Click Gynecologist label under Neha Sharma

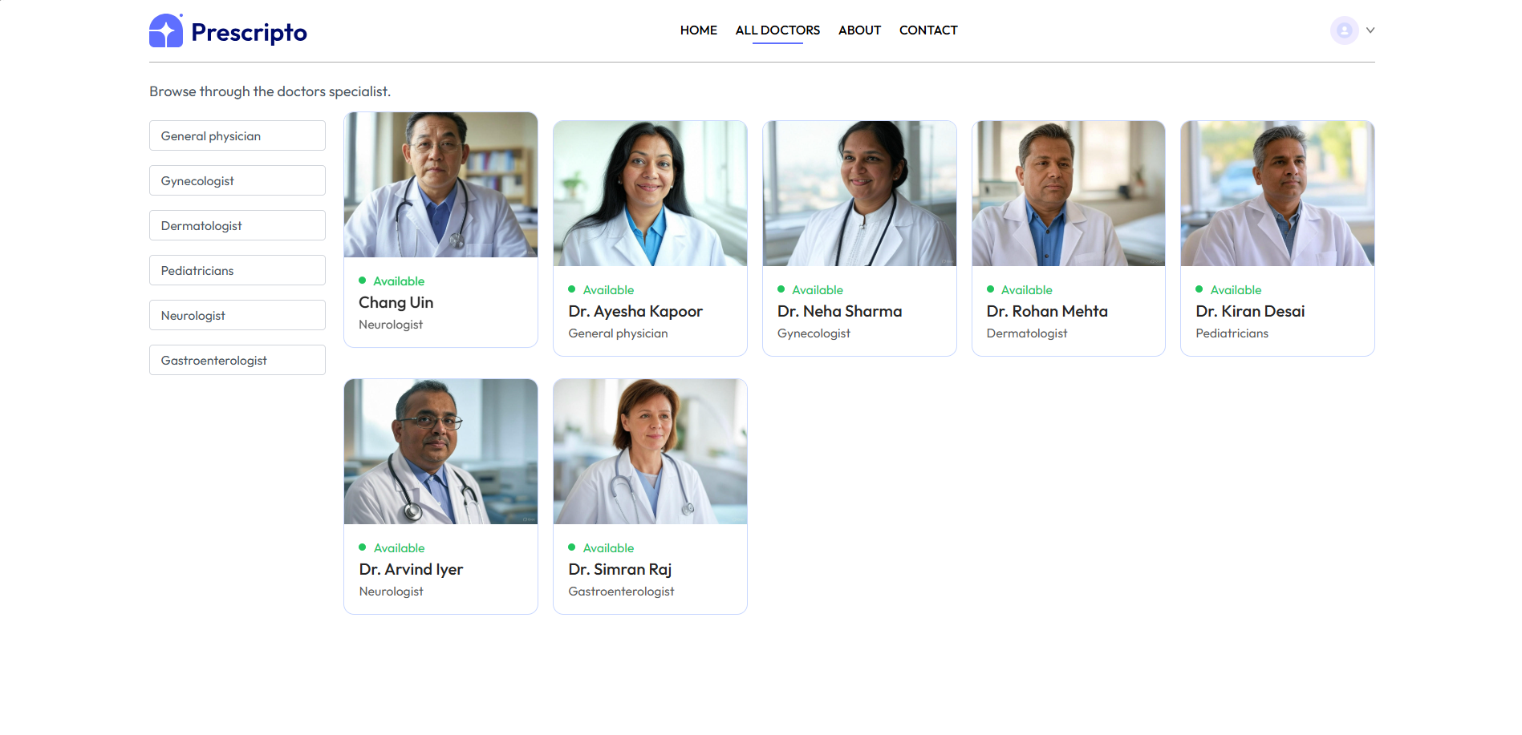click(814, 333)
